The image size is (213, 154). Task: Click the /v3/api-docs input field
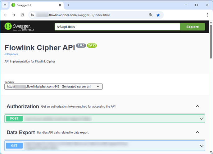pos(117,27)
